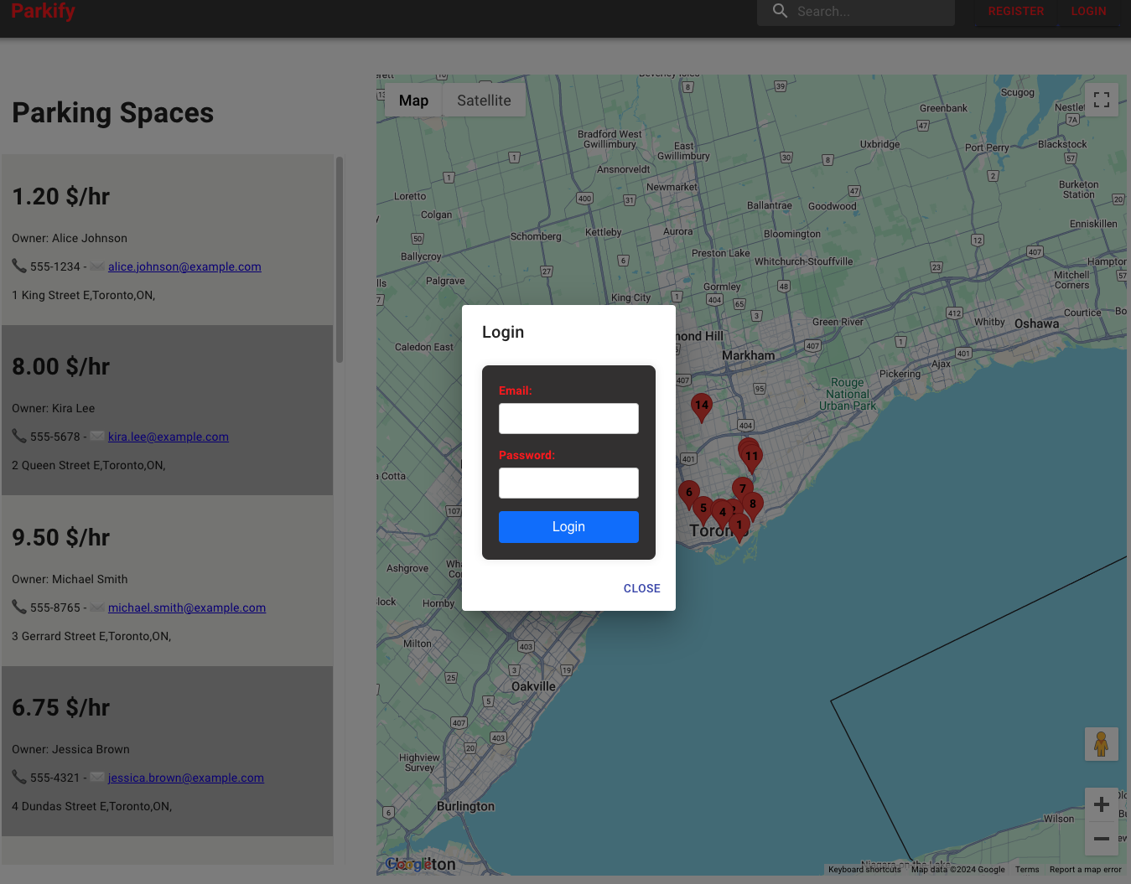Screen dimensions: 1131x884
Task: Click the parking list scrollbar
Action: tap(340, 260)
